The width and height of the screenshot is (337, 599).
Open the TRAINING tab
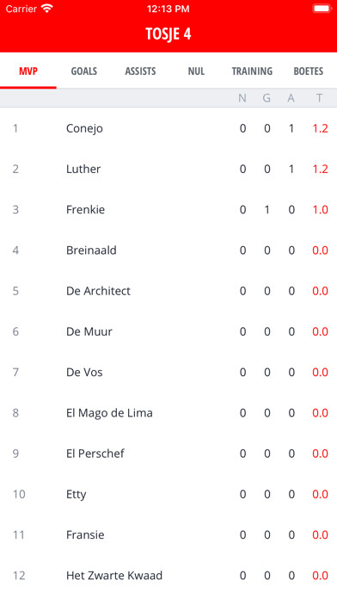coord(252,71)
